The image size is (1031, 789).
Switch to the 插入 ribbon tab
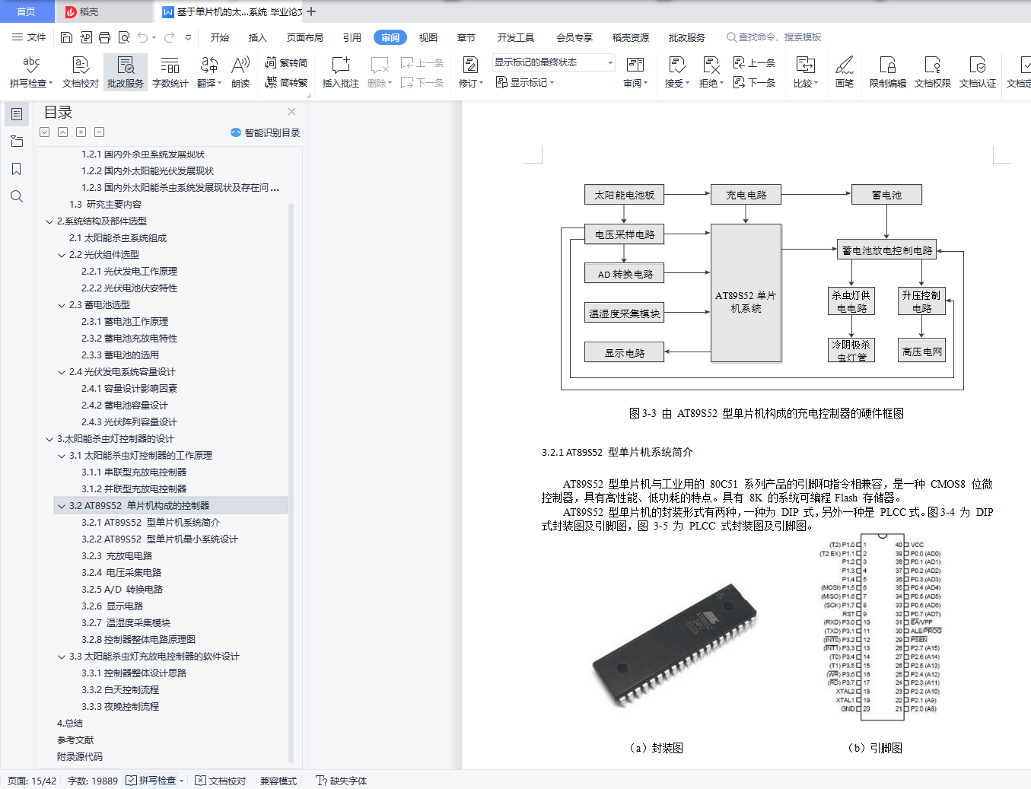258,37
